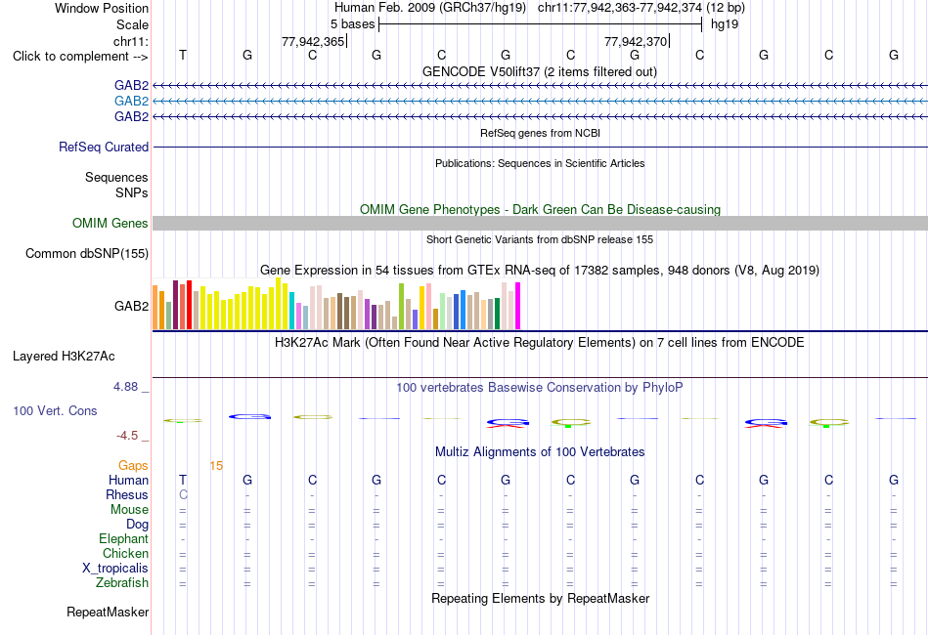The image size is (929, 635).
Task: Click the X_tropicalis species label
Action: click(115, 569)
